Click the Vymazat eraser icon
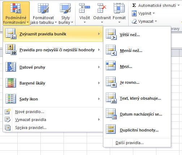Image resolution: width=182 pixels, height=155 pixels. click(x=134, y=21)
